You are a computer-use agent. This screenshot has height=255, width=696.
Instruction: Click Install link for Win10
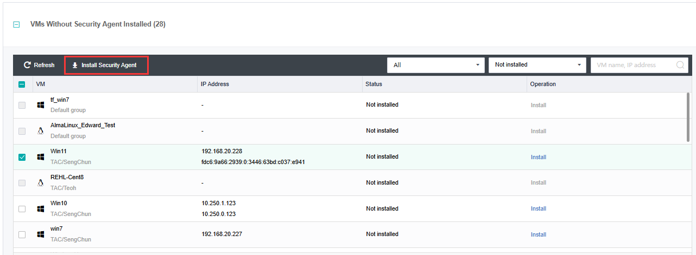[538, 208]
